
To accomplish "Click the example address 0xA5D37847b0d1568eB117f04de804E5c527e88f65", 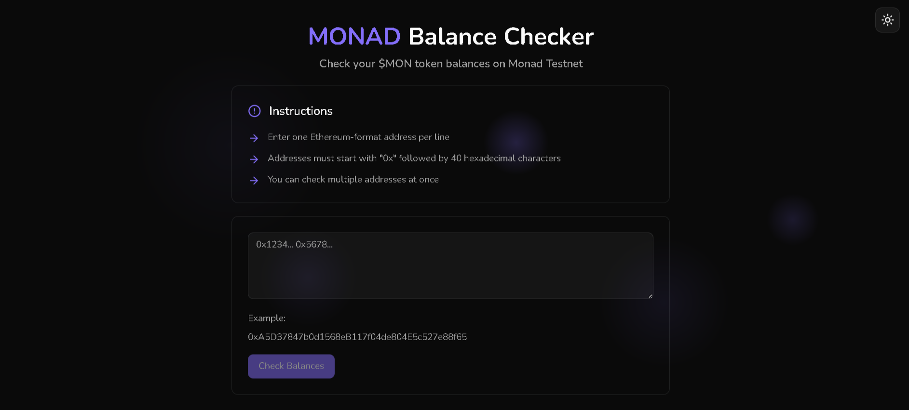I will (x=357, y=337).
